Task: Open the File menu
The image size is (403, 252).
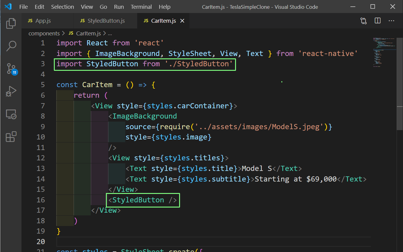Action: point(23,7)
